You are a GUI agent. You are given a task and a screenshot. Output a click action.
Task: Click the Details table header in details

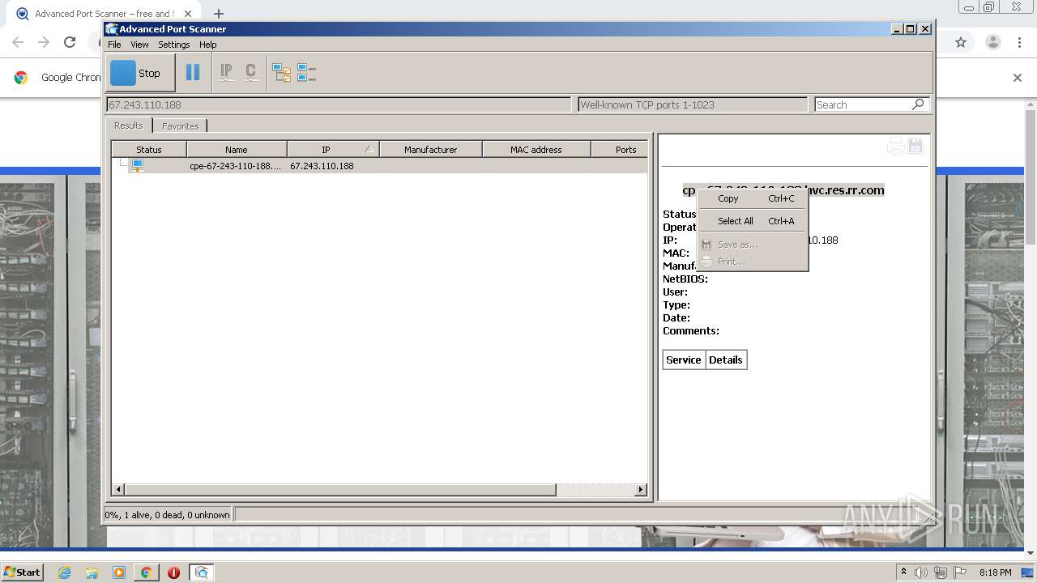coord(726,360)
